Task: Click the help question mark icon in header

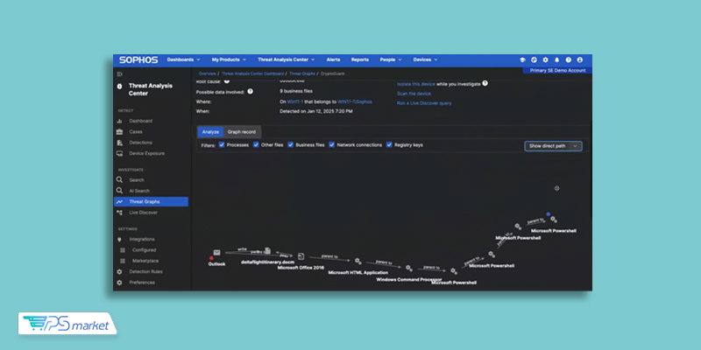Action: point(568,59)
